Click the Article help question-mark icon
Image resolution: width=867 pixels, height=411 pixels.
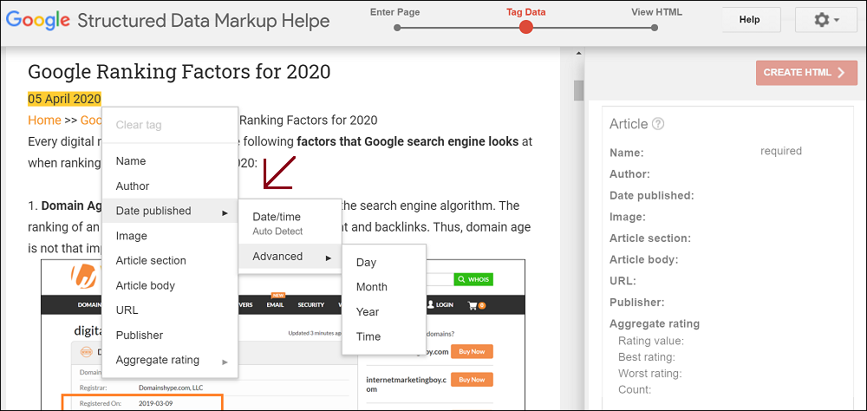[x=658, y=124]
